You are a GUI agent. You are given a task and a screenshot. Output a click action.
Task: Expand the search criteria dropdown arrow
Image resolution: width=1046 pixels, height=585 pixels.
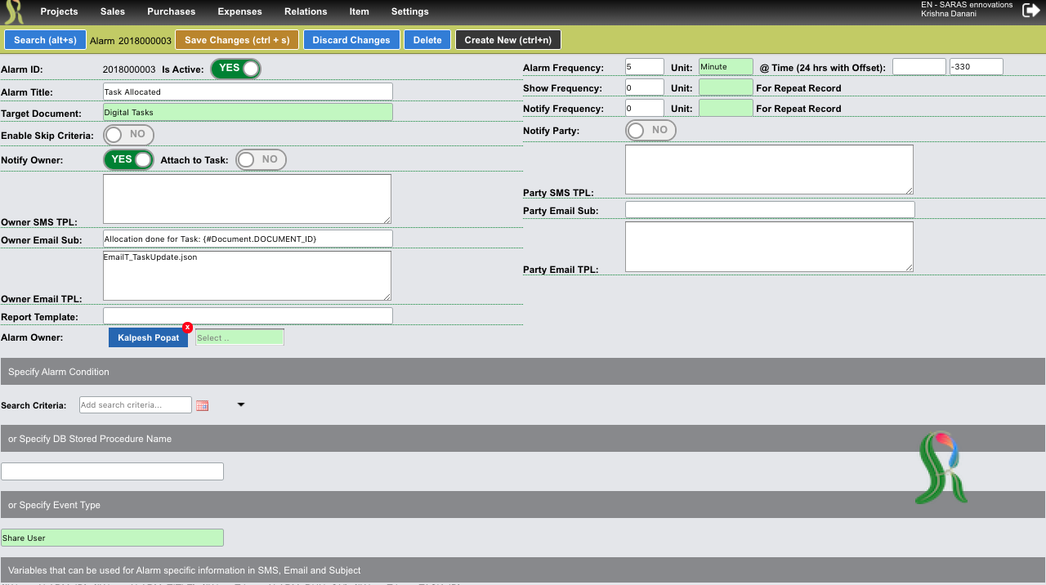point(241,404)
